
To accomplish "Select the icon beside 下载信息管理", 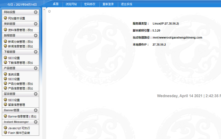I will point(6,63).
